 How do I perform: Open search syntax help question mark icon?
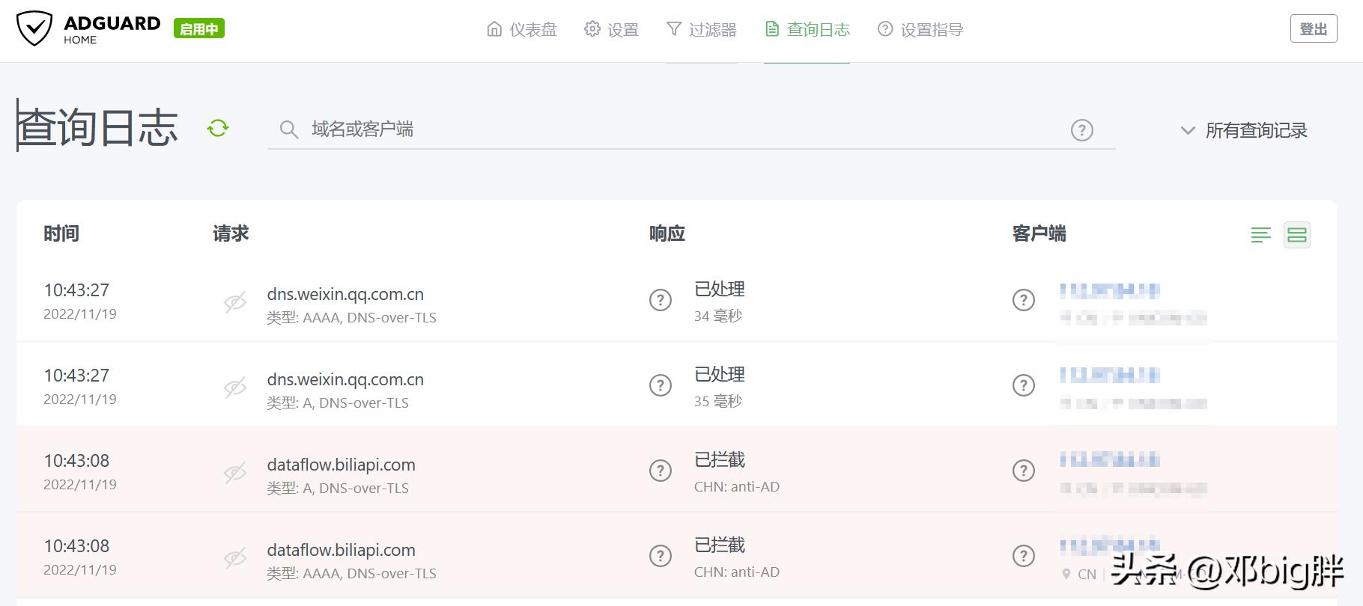point(1081,130)
